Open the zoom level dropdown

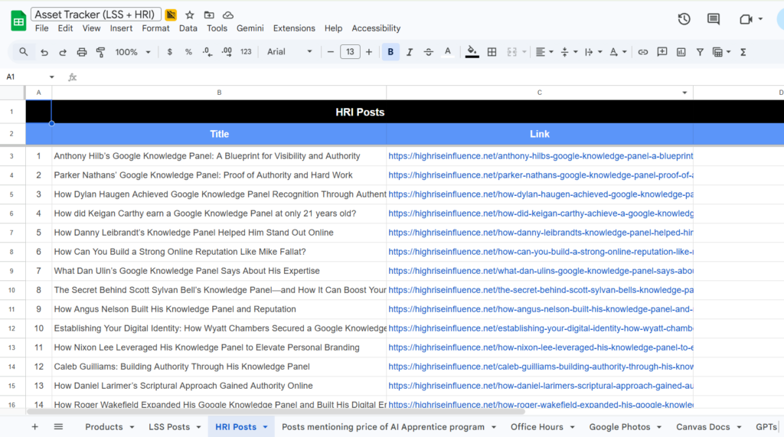[x=132, y=52]
